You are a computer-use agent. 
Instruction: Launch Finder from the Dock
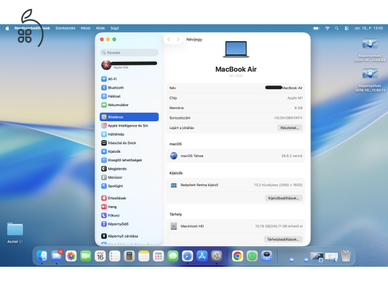coord(42,256)
